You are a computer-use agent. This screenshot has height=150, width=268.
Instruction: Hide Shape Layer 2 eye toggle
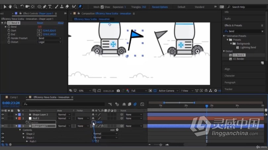coord(3,115)
